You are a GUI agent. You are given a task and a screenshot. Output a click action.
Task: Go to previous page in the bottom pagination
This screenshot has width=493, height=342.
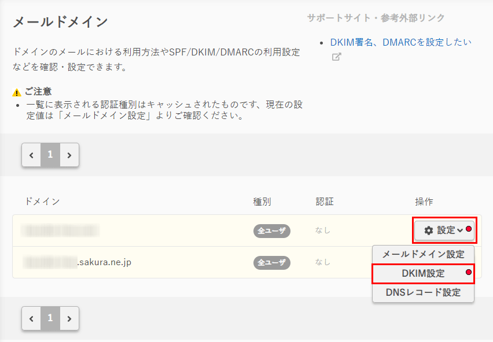[x=31, y=318]
